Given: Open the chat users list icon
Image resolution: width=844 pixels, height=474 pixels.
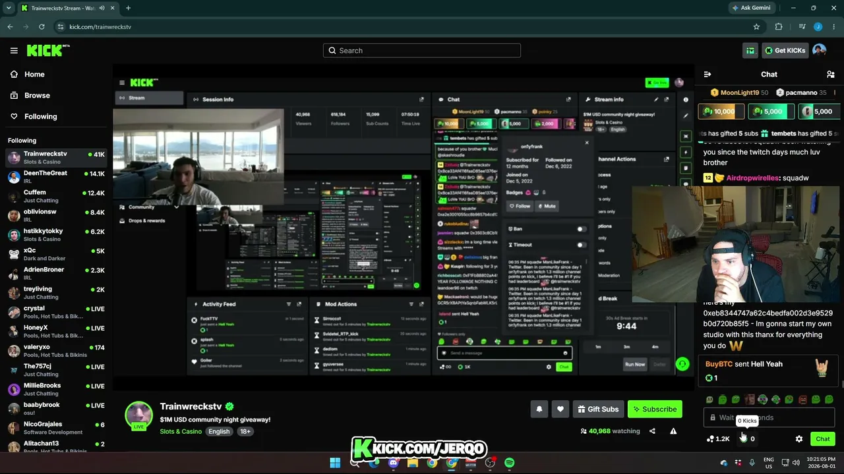Looking at the screenshot, I should pos(830,74).
